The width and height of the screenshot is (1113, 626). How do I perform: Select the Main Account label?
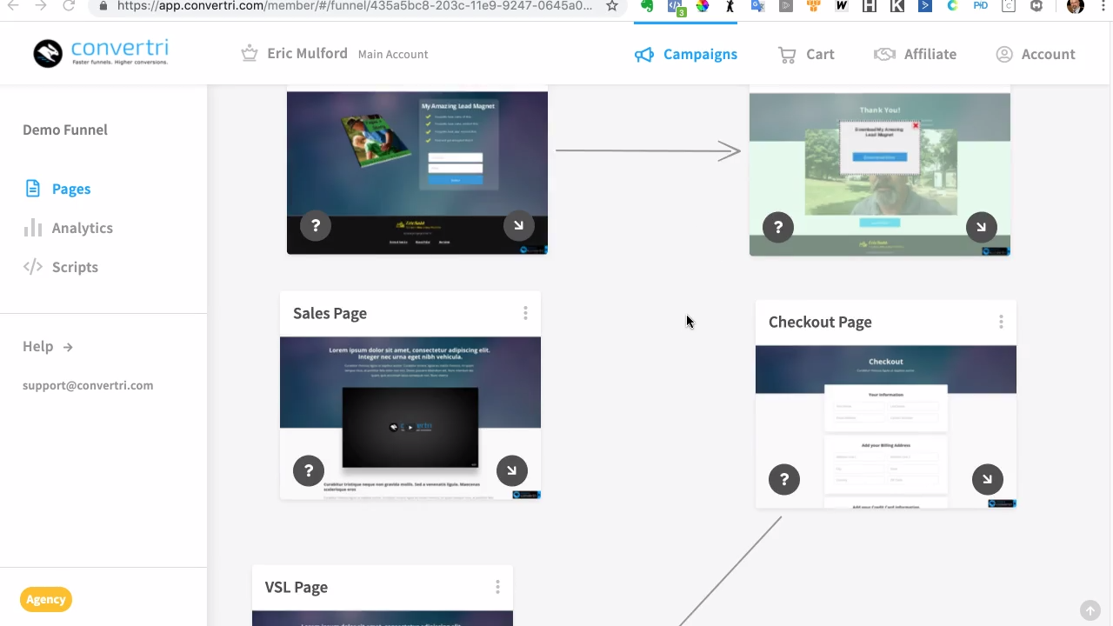pos(392,54)
